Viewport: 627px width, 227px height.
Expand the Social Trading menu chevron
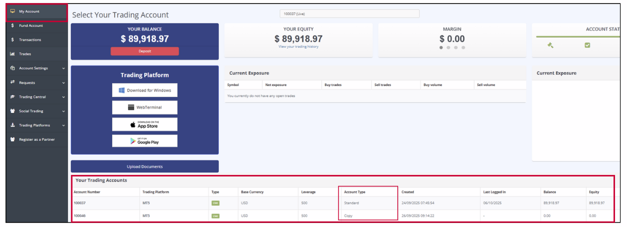pos(64,111)
